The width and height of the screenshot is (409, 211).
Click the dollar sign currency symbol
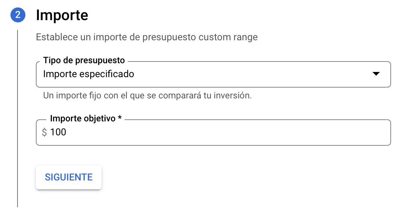pyautogui.click(x=44, y=132)
